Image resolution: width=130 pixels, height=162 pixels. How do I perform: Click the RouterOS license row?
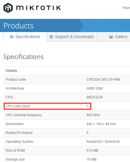(x=67, y=133)
